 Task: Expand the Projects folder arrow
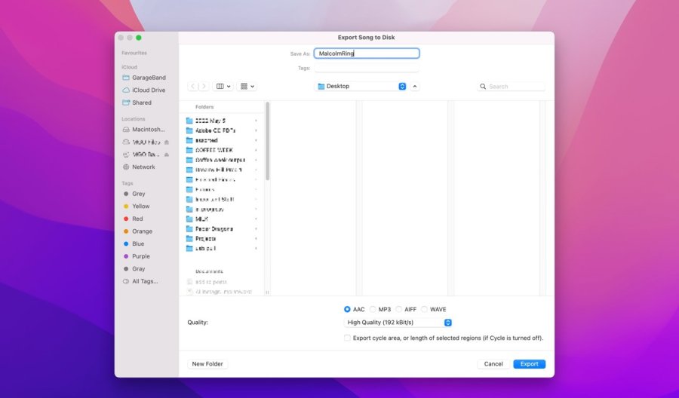pos(256,239)
